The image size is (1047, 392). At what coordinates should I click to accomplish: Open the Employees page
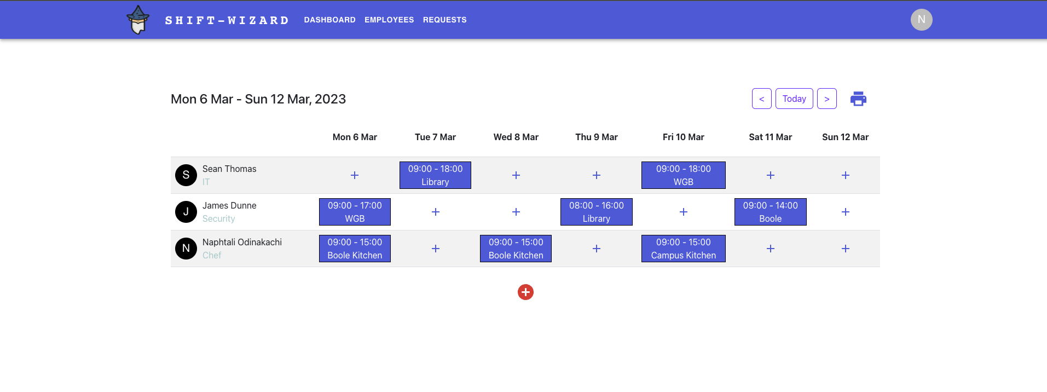coord(389,20)
